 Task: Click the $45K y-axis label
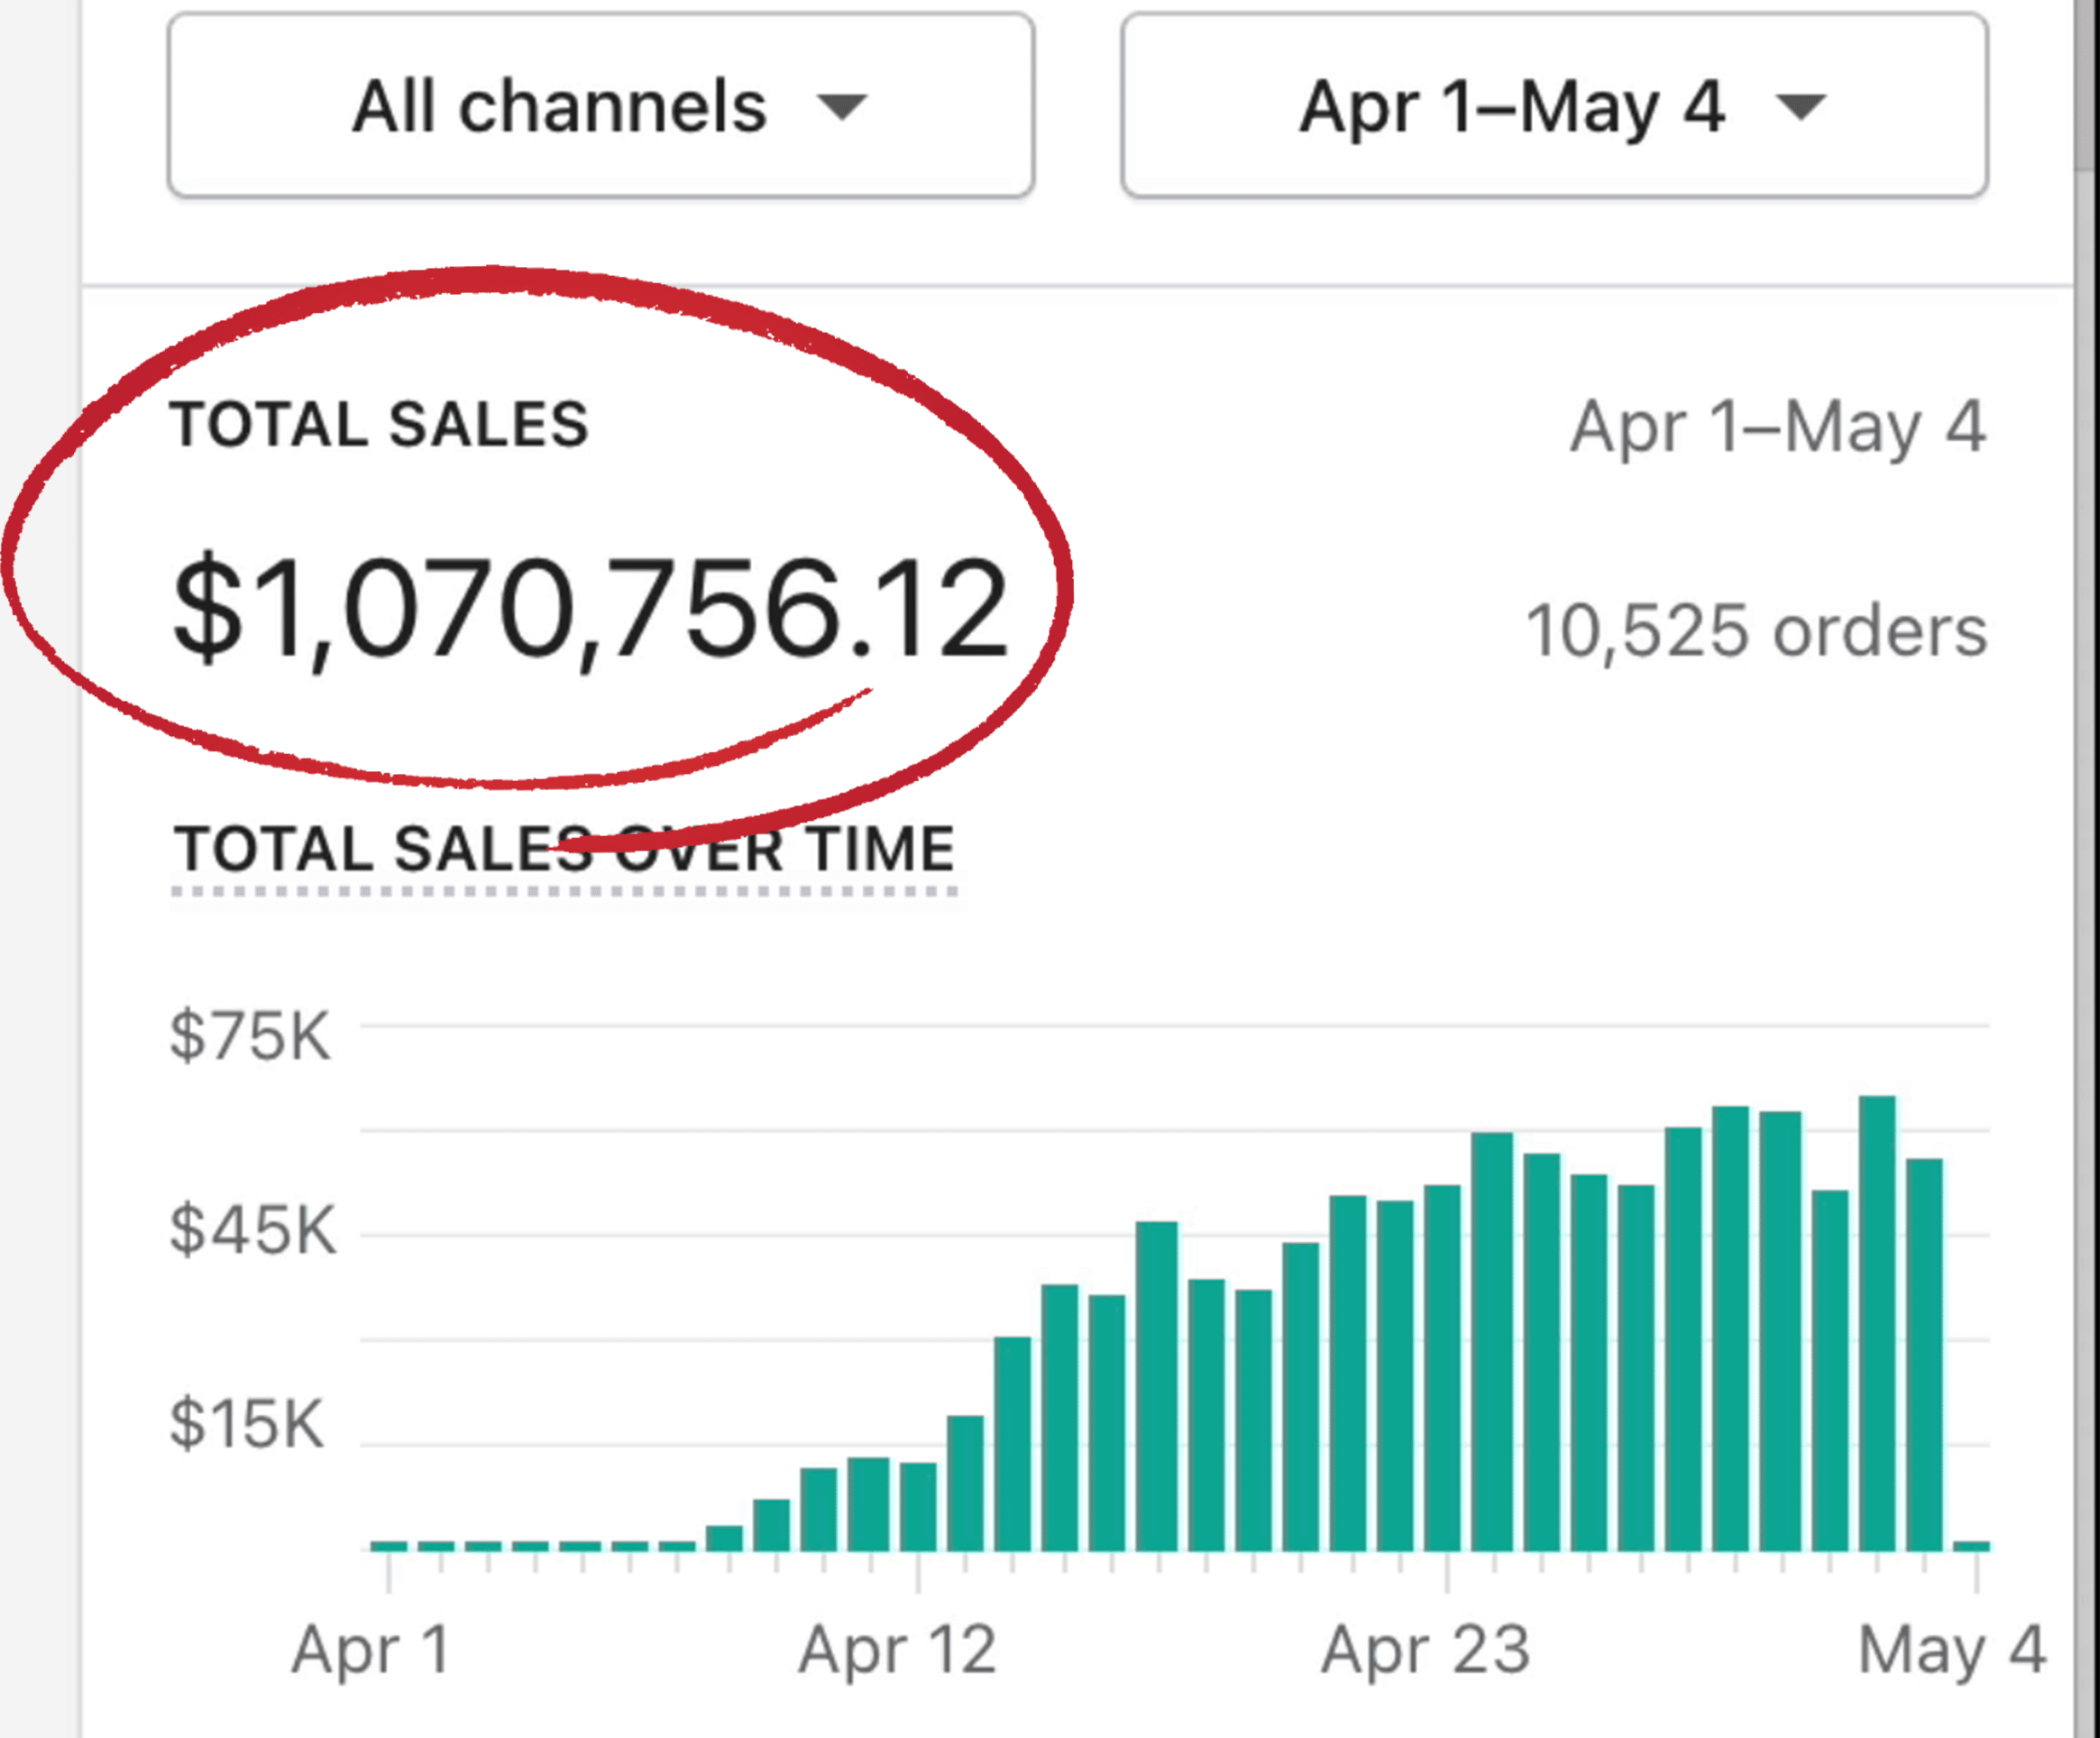pos(253,1230)
